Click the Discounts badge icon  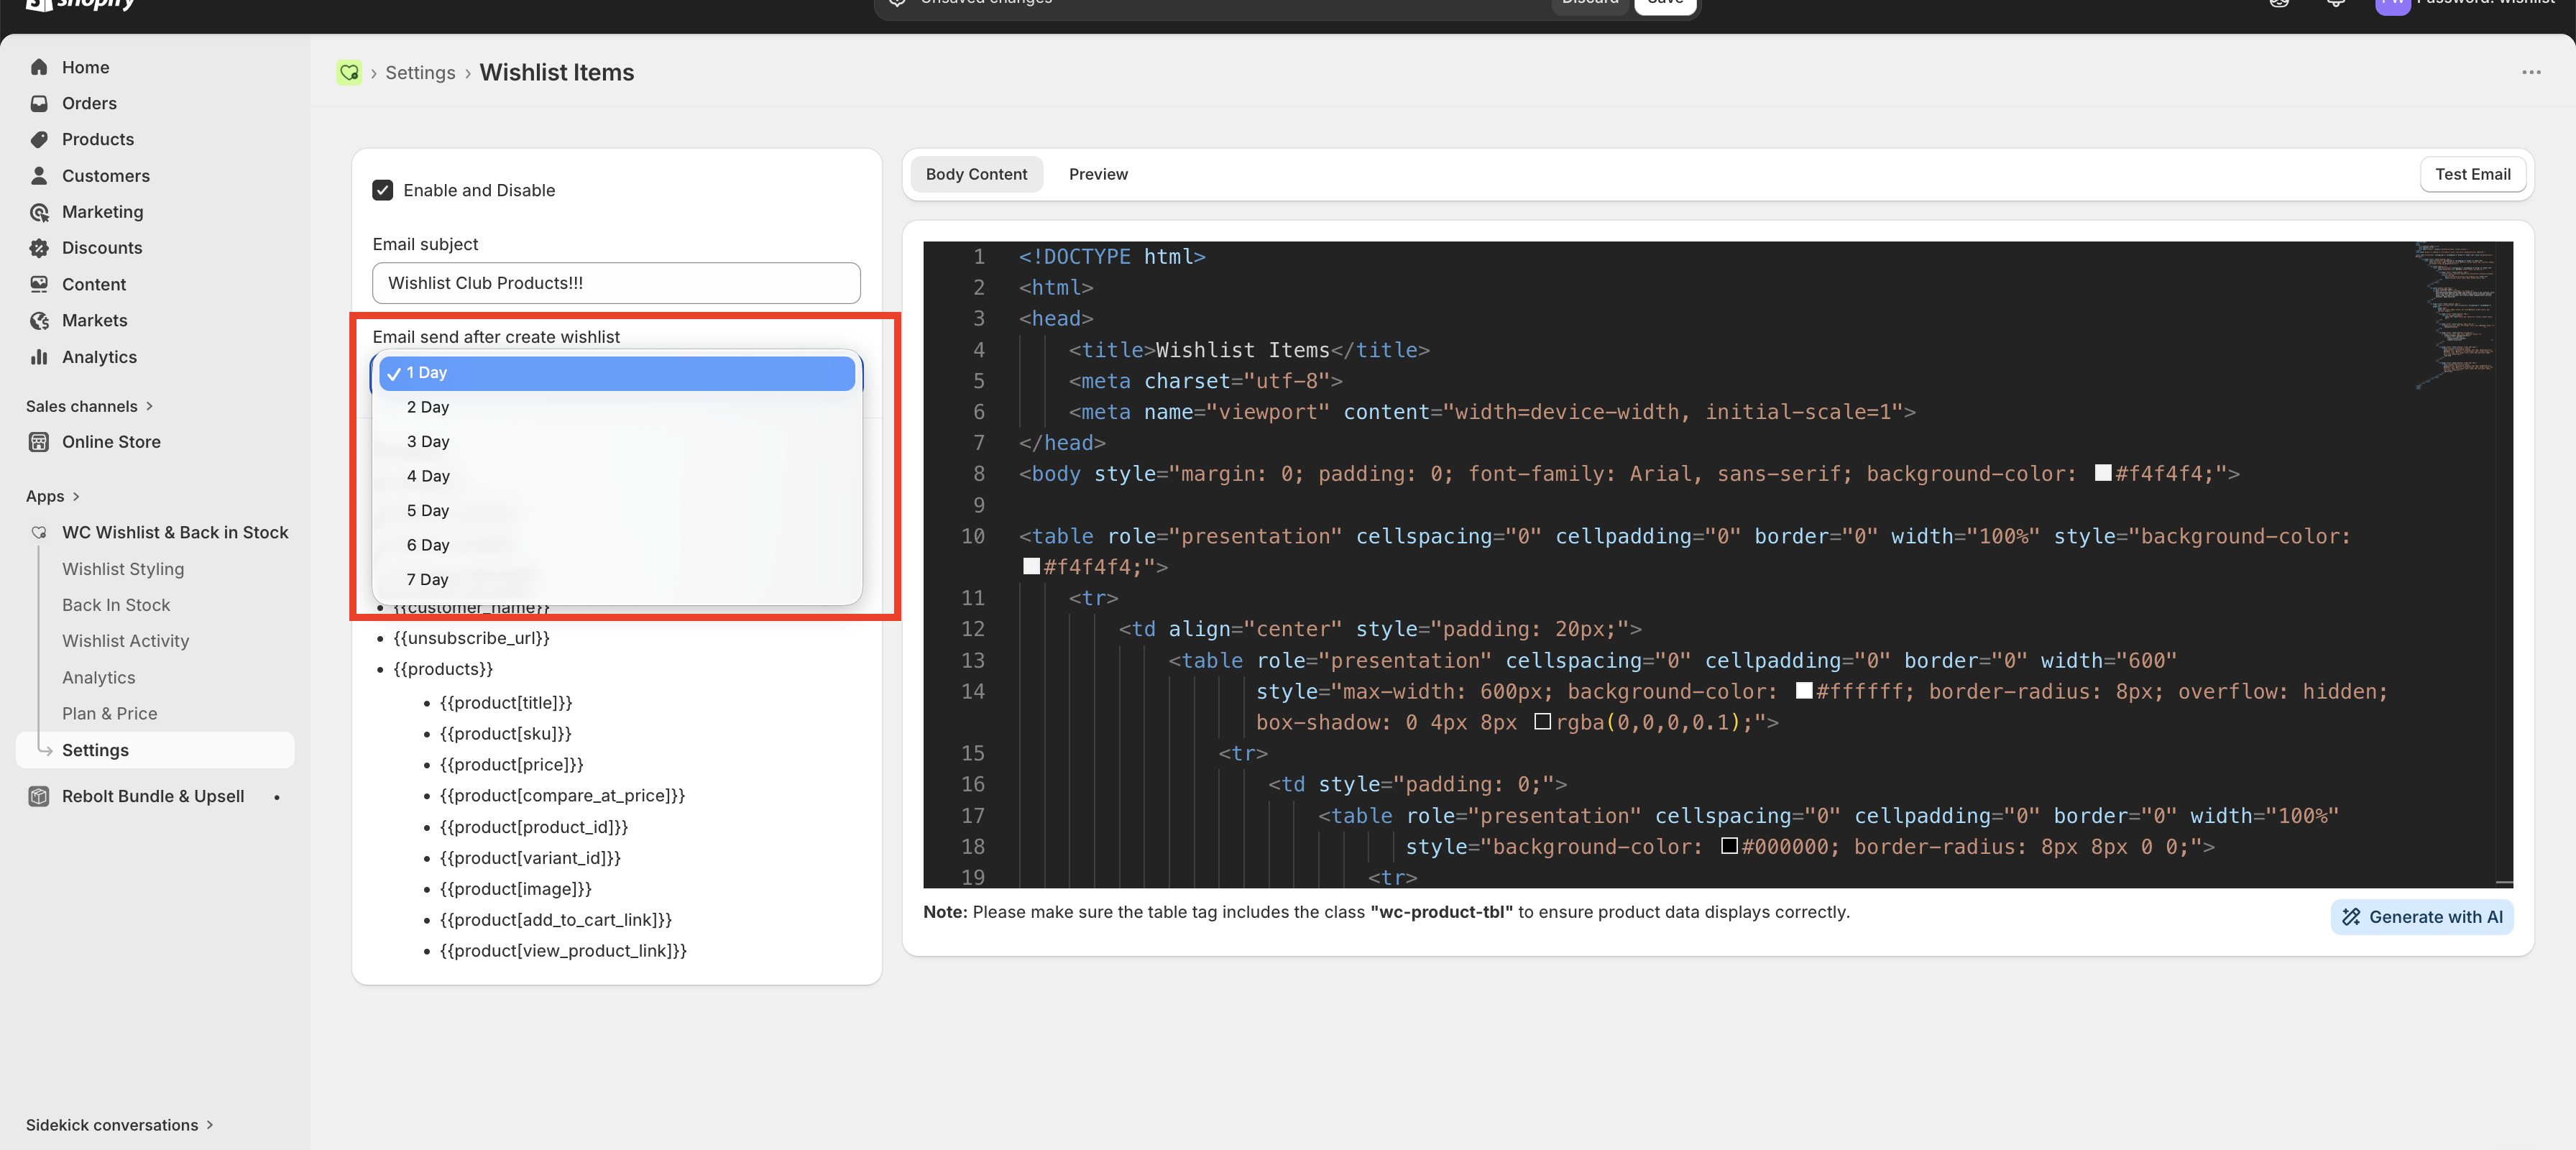pyautogui.click(x=39, y=248)
